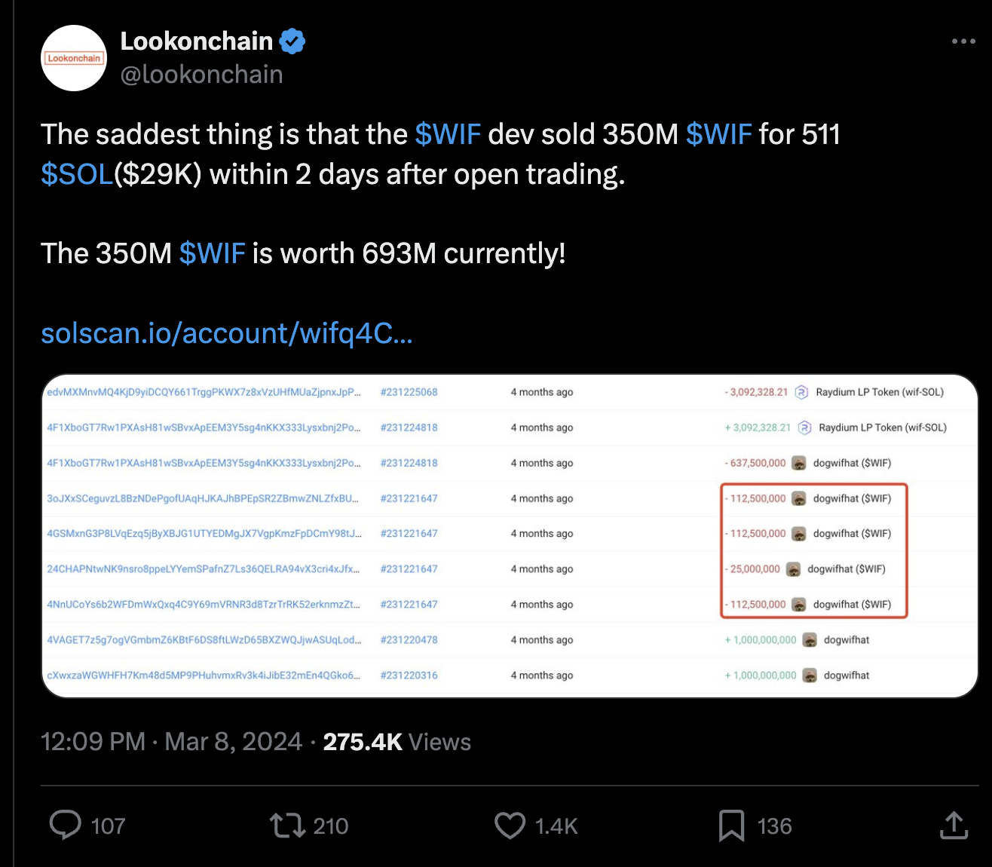Click the repost arrows icon
This screenshot has height=867, width=992.
click(x=287, y=826)
